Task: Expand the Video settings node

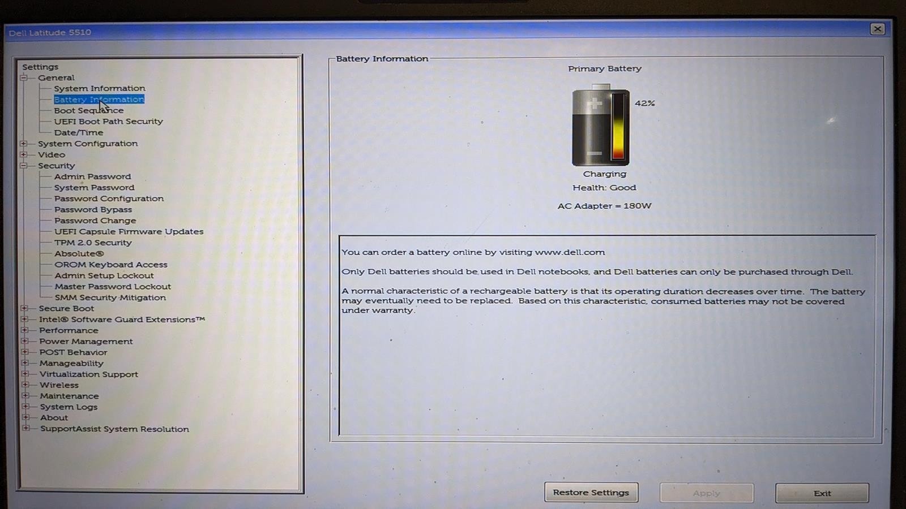Action: click(24, 154)
